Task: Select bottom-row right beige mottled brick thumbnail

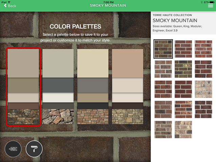Action: click(x=183, y=129)
